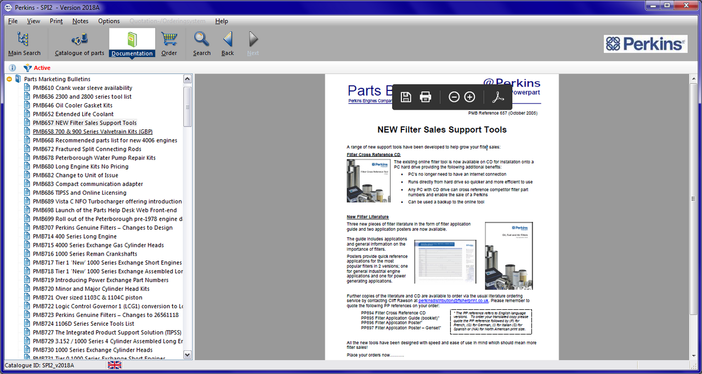Print the bulletin via the printer icon

pos(425,97)
